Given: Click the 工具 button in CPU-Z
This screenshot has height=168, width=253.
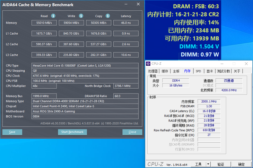Looking at the screenshot, I should (x=198, y=164).
